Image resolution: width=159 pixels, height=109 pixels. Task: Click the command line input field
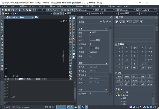(x=40, y=103)
